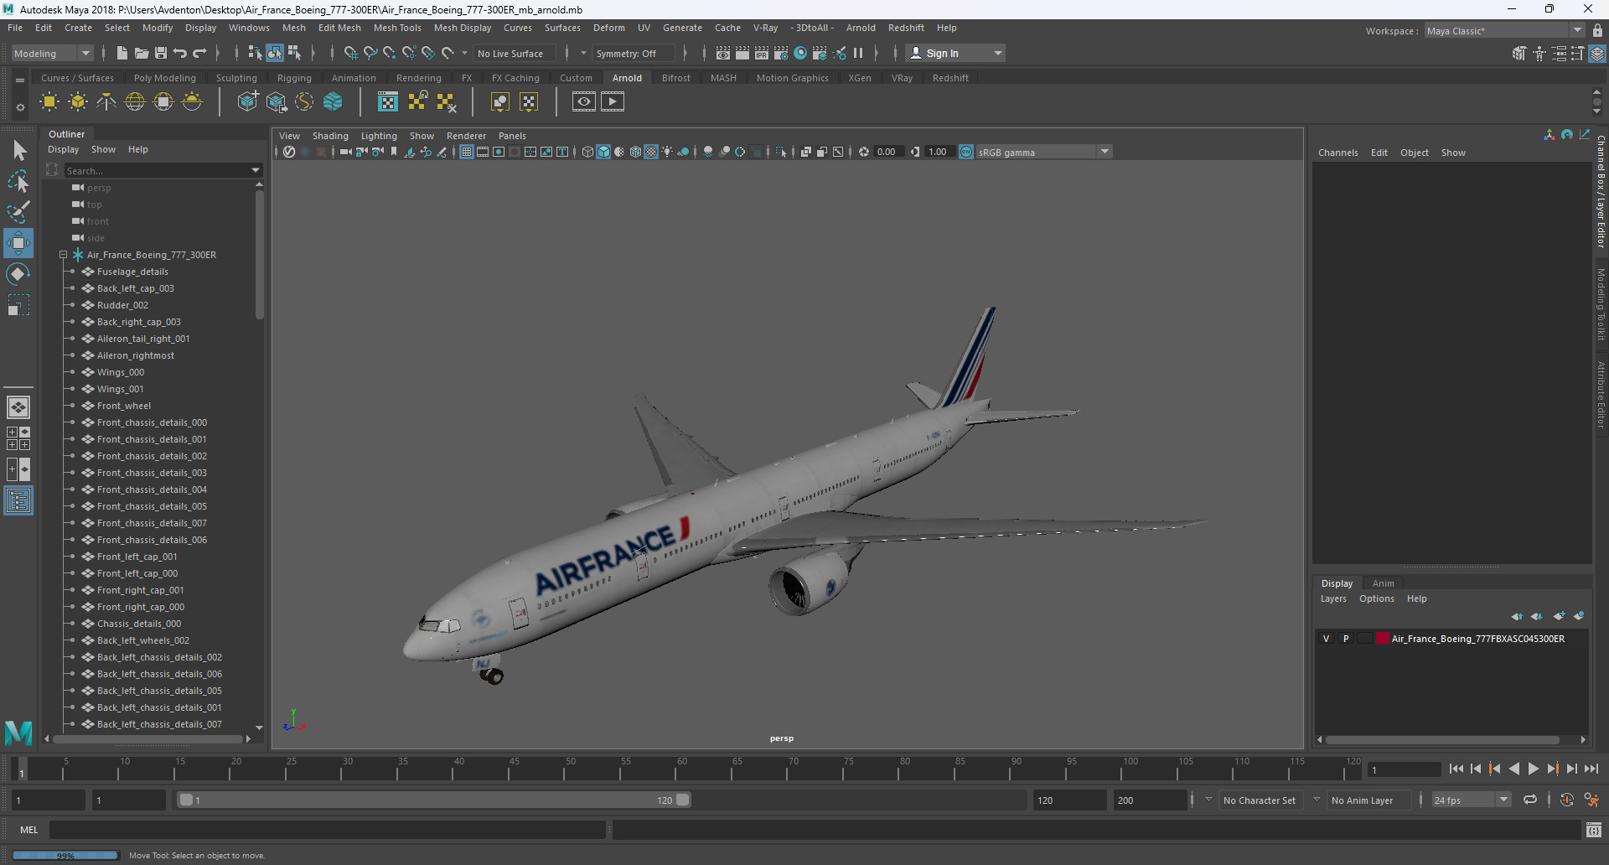1609x865 pixels.
Task: Open the Render Settings clapboard icon
Action: tap(781, 53)
